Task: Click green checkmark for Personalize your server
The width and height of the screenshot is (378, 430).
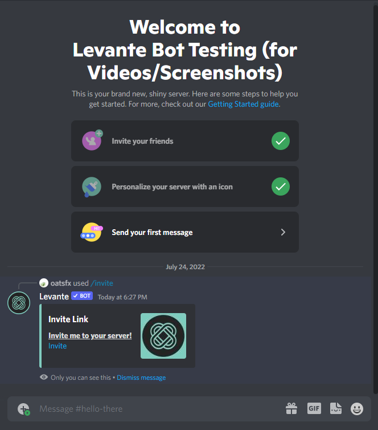Action: (x=281, y=186)
